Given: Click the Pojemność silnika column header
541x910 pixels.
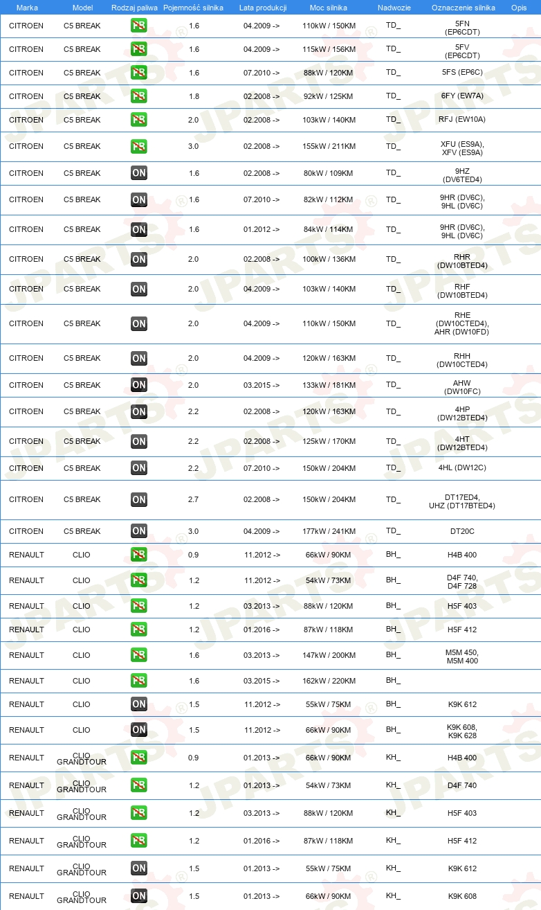Looking at the screenshot, I should (194, 8).
